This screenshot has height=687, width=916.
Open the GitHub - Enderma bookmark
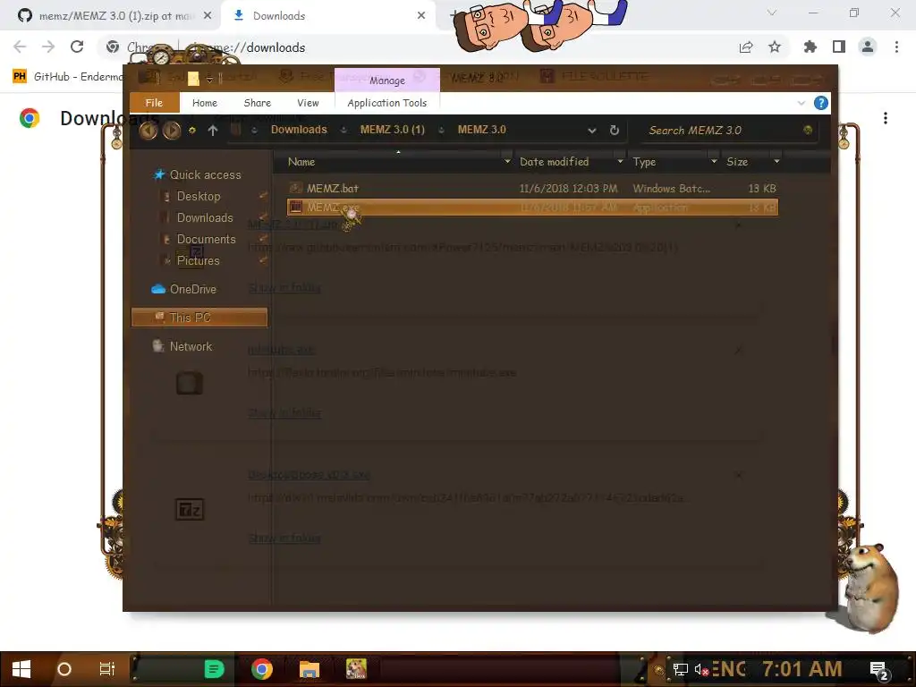68,77
